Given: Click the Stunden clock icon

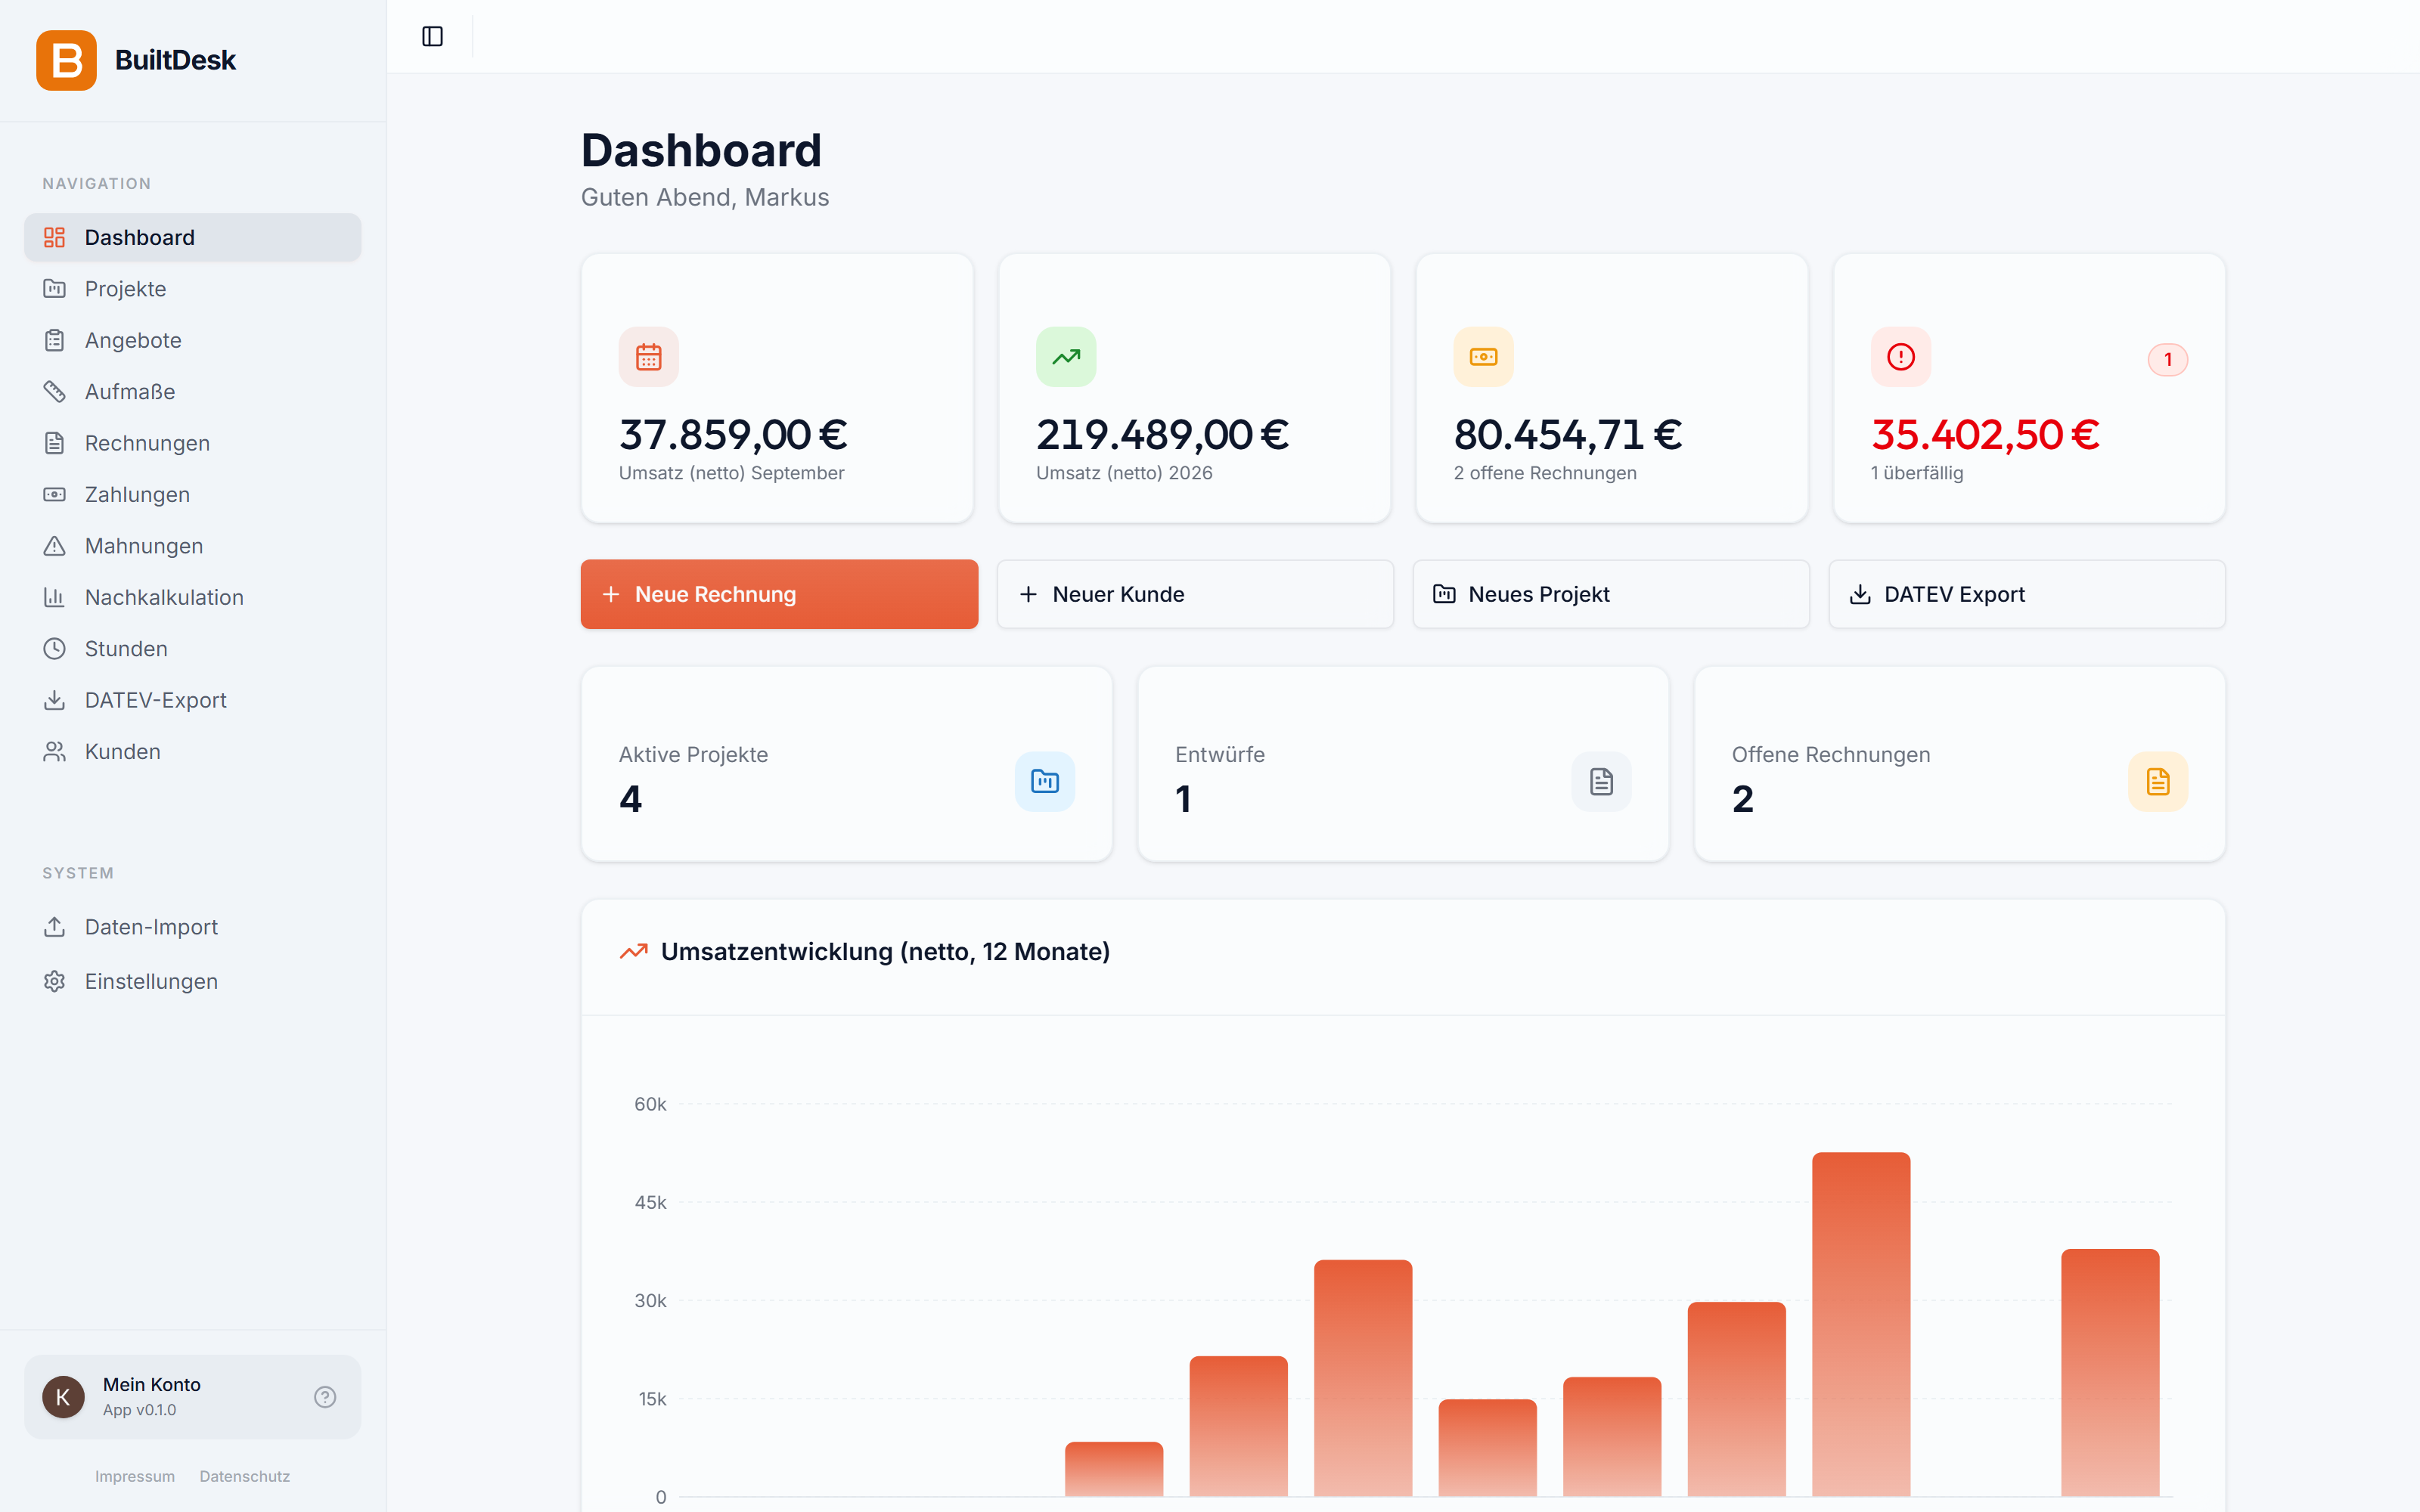Looking at the screenshot, I should click(x=54, y=649).
